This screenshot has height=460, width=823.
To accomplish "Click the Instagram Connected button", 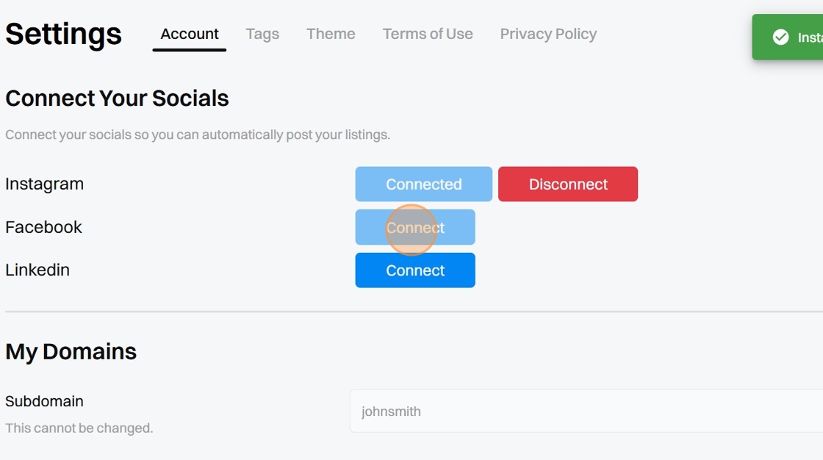I will [x=423, y=184].
